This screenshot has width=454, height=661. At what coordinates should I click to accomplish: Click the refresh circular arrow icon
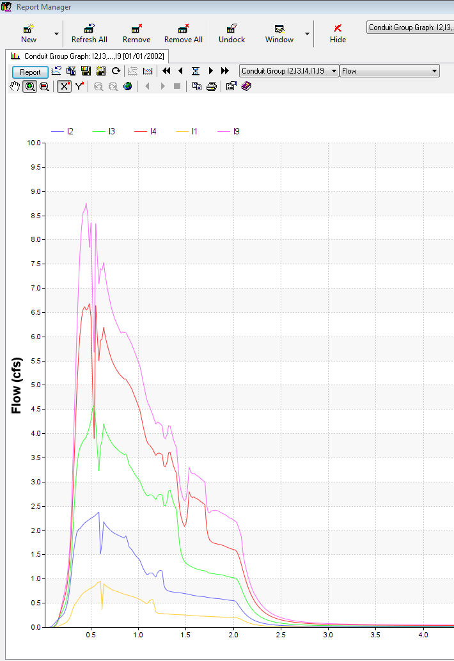click(116, 71)
